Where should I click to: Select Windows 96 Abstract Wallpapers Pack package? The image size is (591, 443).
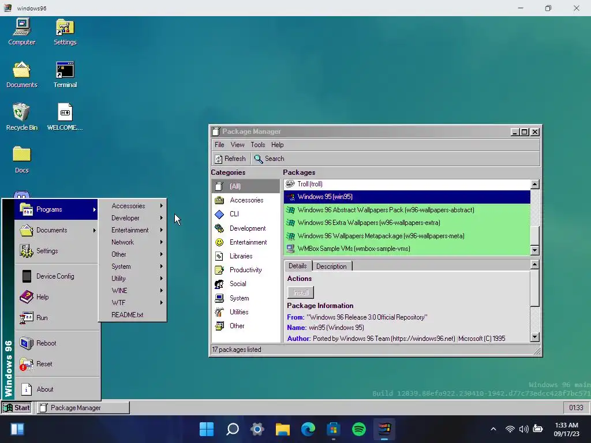pyautogui.click(x=407, y=210)
